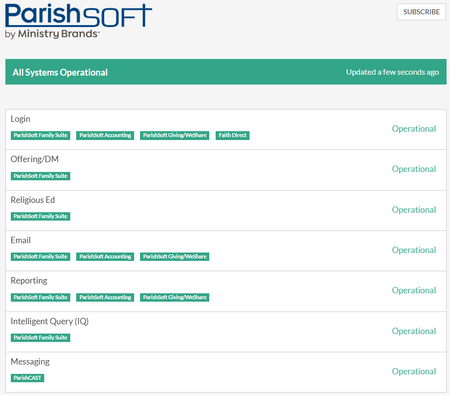Click the Operational status for Login
450x395 pixels.
(x=414, y=129)
